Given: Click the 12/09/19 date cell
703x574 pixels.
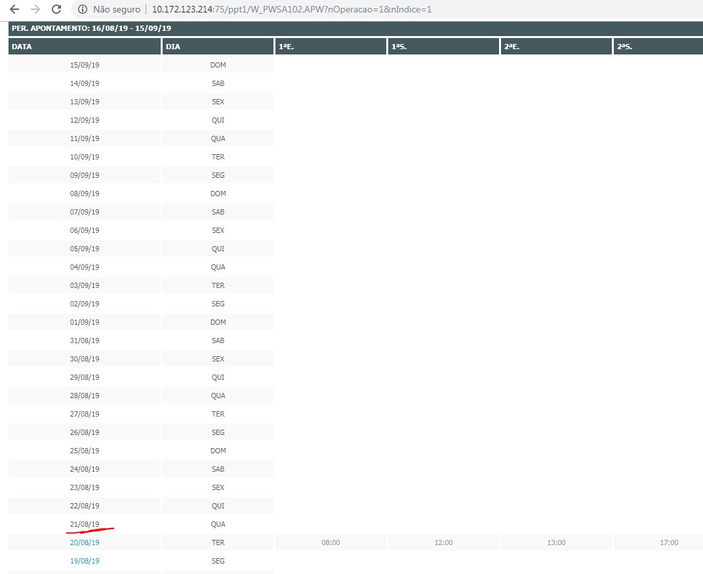Looking at the screenshot, I should pos(85,120).
